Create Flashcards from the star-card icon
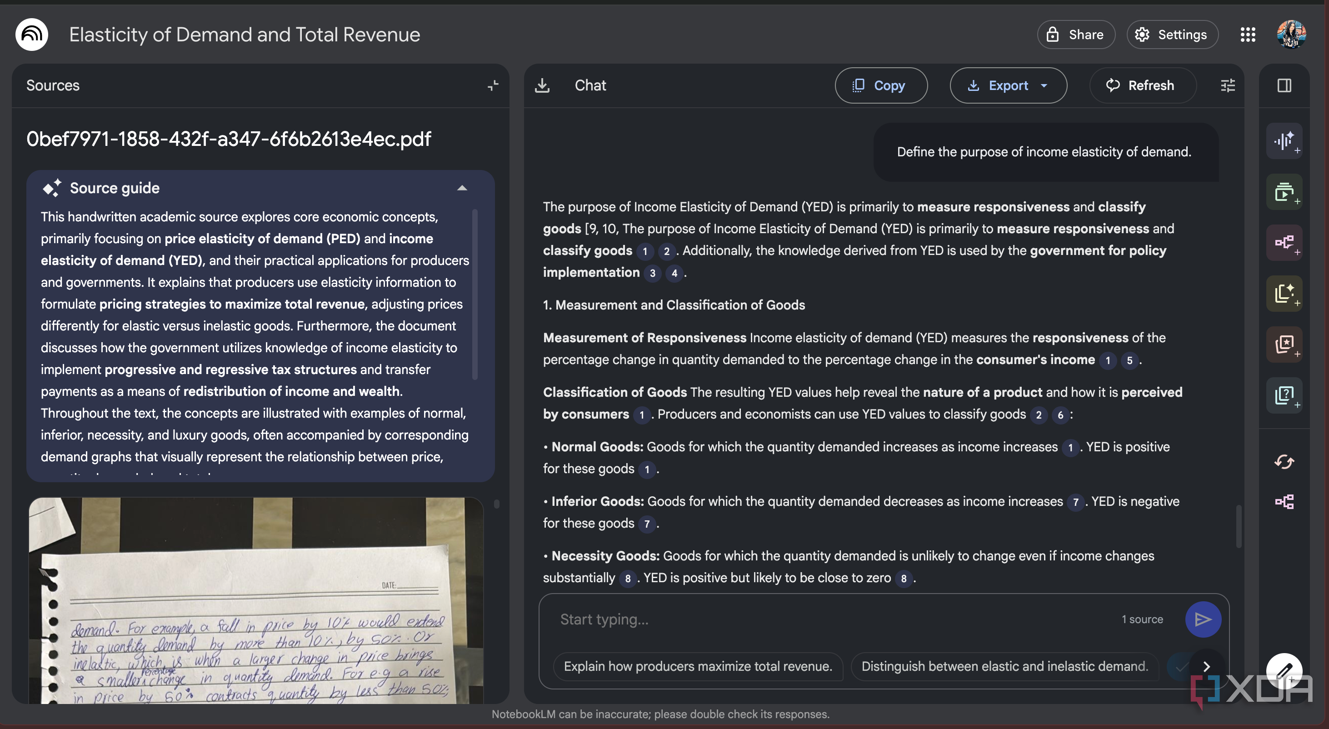The height and width of the screenshot is (729, 1329). click(x=1284, y=345)
